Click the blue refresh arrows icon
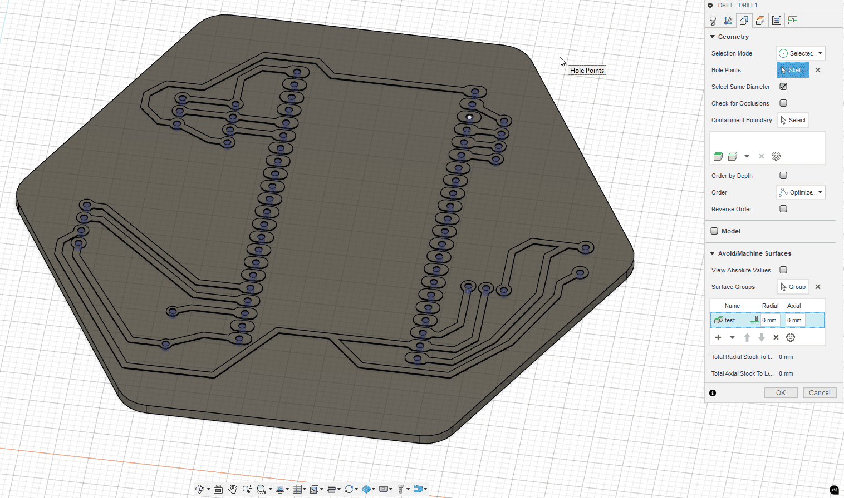The image size is (844, 498). click(349, 489)
